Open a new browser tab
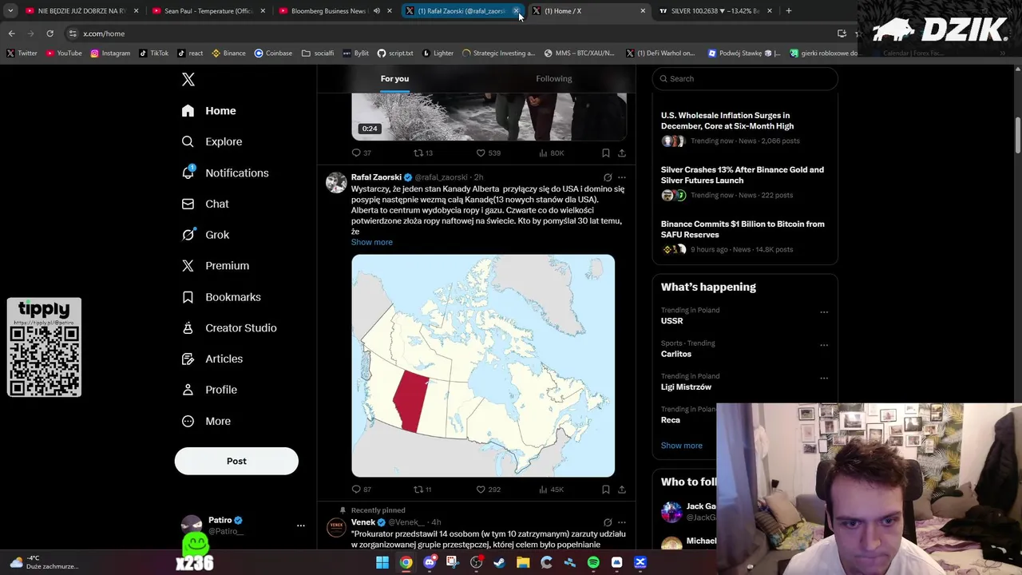 point(789,11)
